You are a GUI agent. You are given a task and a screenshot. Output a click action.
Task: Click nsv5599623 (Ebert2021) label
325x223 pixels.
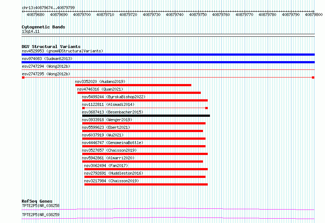click(106, 127)
